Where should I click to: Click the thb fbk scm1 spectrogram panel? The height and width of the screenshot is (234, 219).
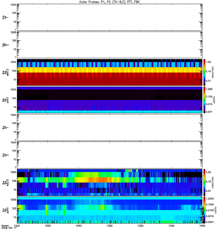point(110,100)
